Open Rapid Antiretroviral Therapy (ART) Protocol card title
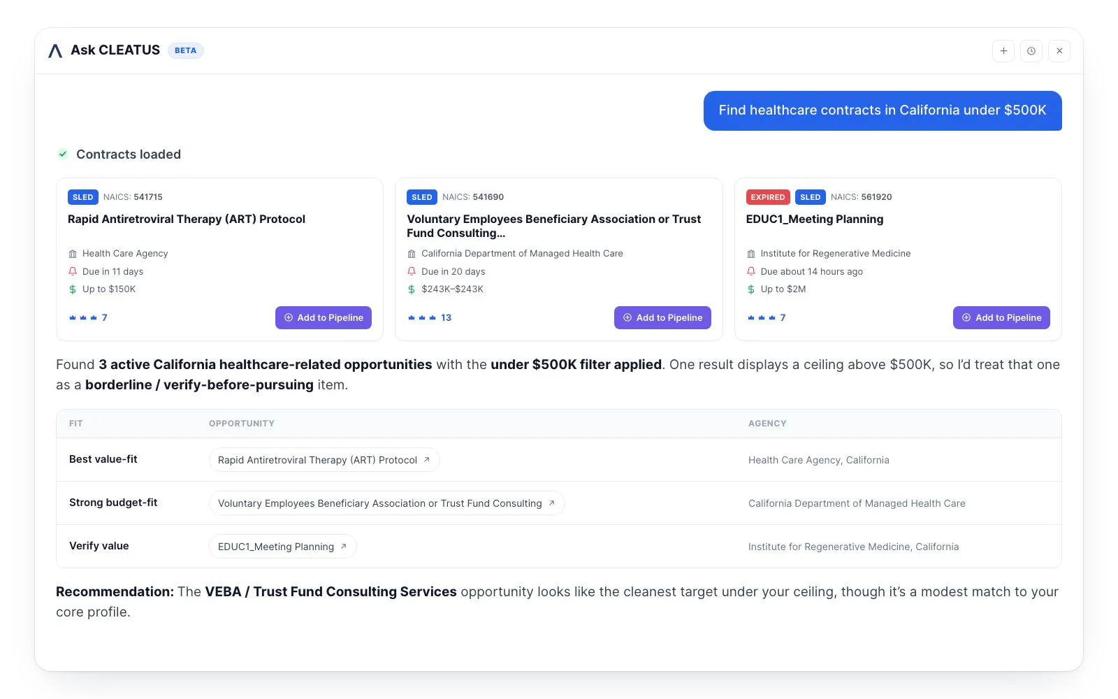Image resolution: width=1118 pixels, height=699 pixels. (187, 219)
